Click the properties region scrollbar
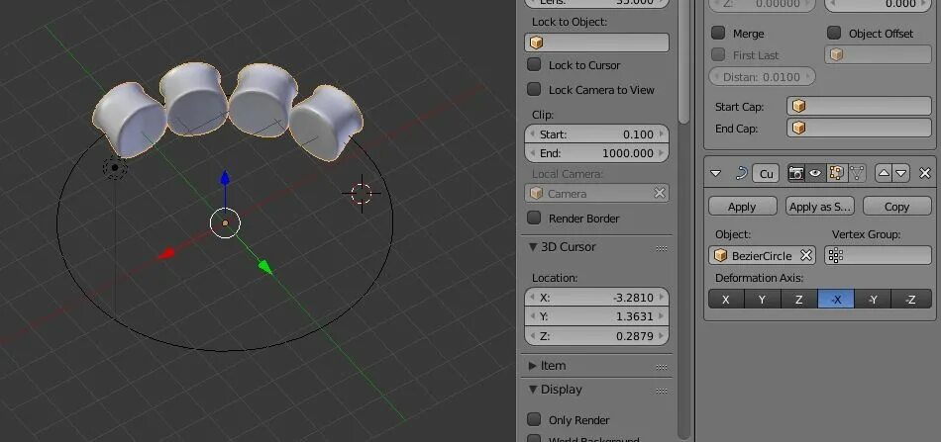 [683, 60]
